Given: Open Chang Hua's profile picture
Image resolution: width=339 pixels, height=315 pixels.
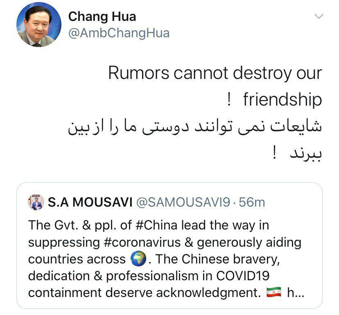Looking at the screenshot, I should 39,25.
